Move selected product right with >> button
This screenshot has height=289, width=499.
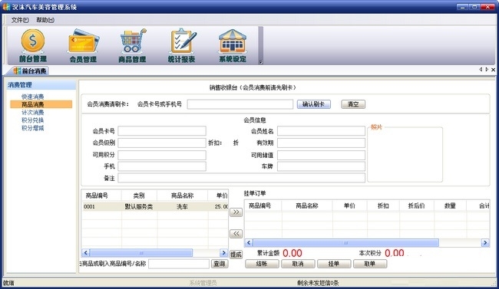(236, 212)
